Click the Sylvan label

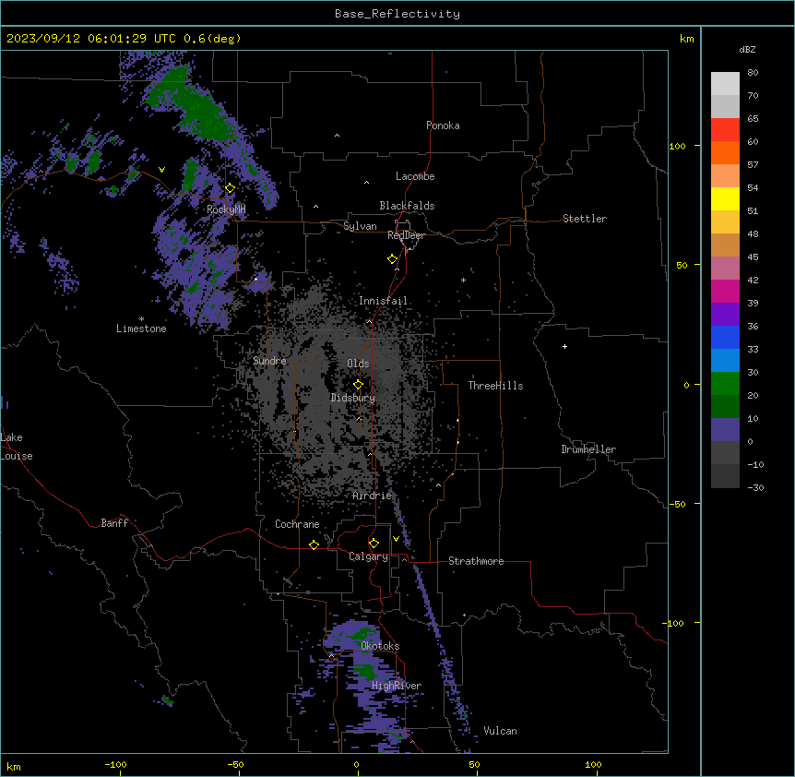[x=360, y=226]
